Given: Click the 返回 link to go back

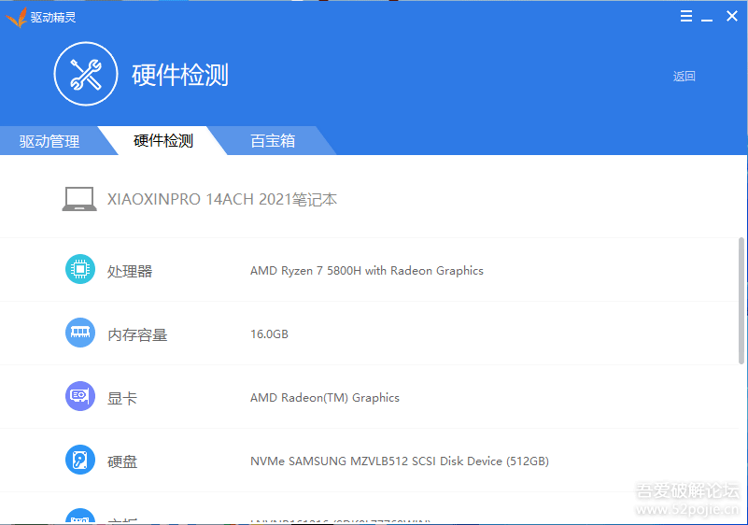Looking at the screenshot, I should coord(684,77).
